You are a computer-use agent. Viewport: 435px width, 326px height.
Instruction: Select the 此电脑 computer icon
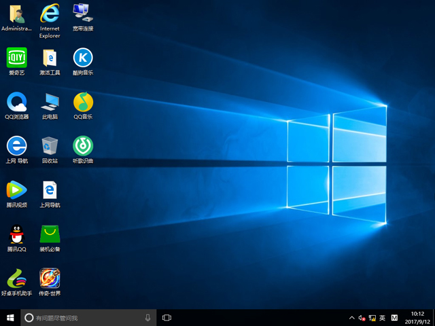pos(50,102)
